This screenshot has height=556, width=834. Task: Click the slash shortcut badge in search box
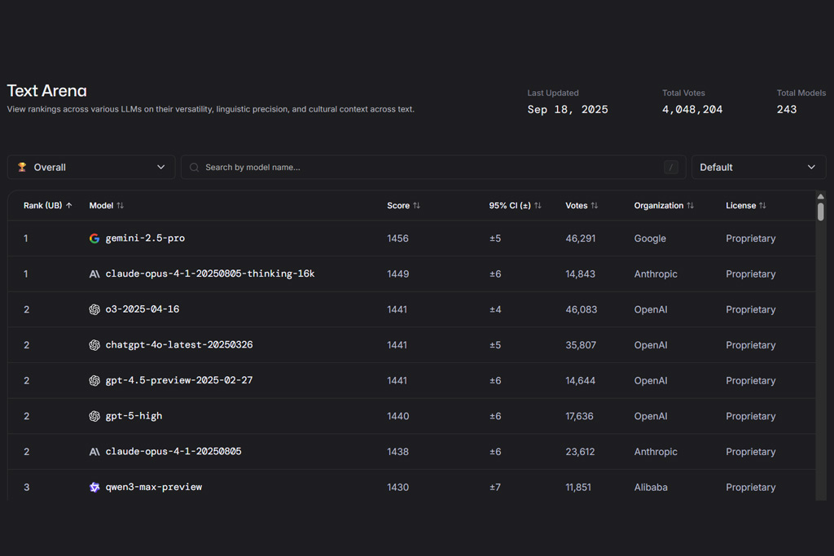tap(671, 168)
